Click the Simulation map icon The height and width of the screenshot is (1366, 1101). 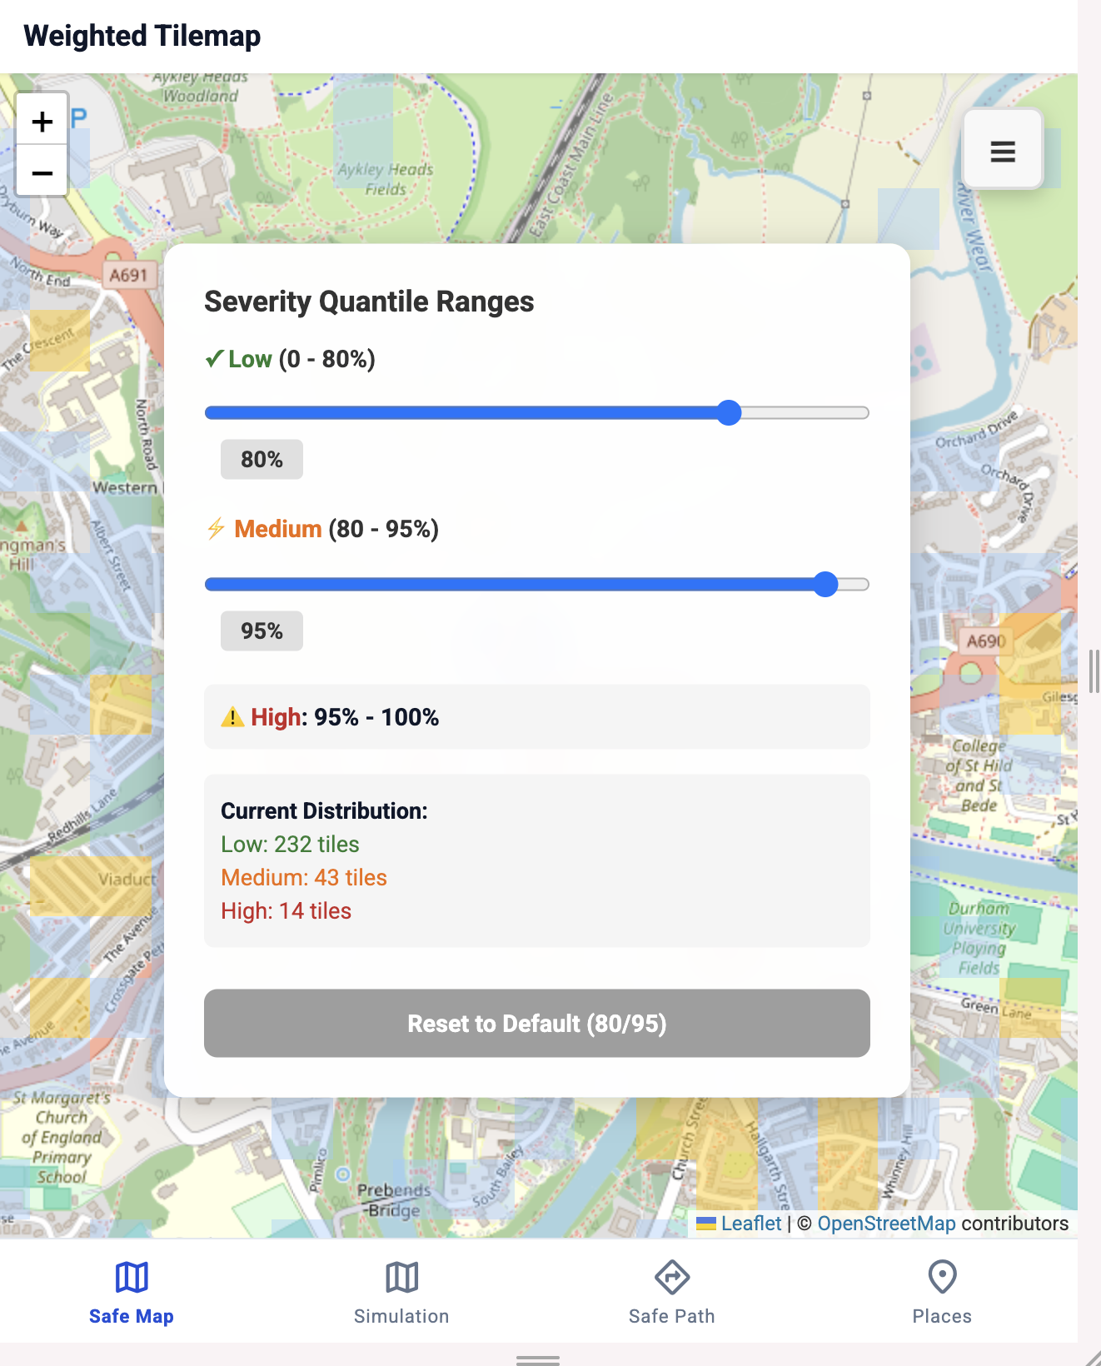pyautogui.click(x=401, y=1276)
